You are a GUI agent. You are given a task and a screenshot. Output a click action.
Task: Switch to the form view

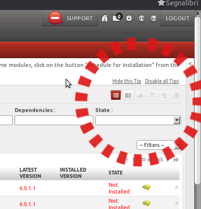click(128, 95)
